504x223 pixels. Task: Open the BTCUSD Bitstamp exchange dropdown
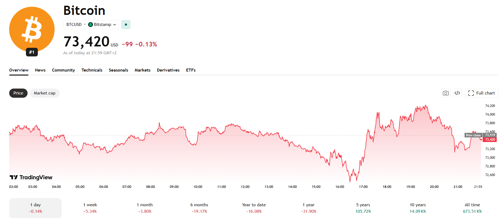point(91,25)
